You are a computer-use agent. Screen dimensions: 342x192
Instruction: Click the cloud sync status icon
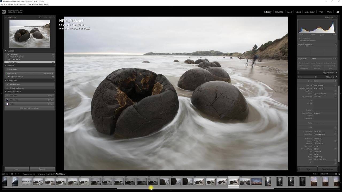(338, 12)
